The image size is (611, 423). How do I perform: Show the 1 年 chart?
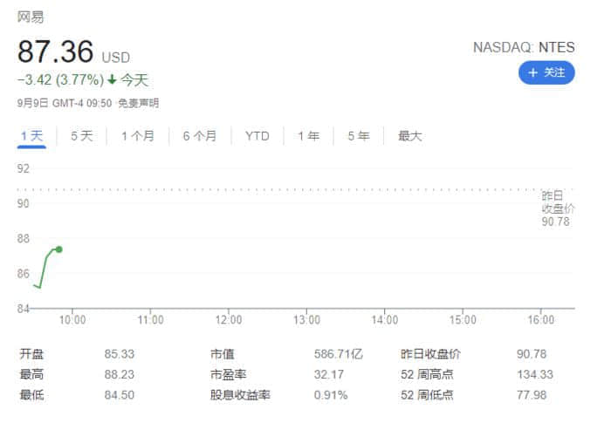tap(309, 136)
